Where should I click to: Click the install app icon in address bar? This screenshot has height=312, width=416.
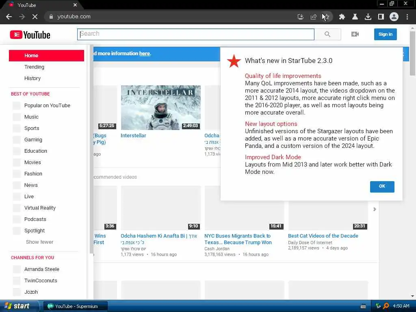(300, 17)
